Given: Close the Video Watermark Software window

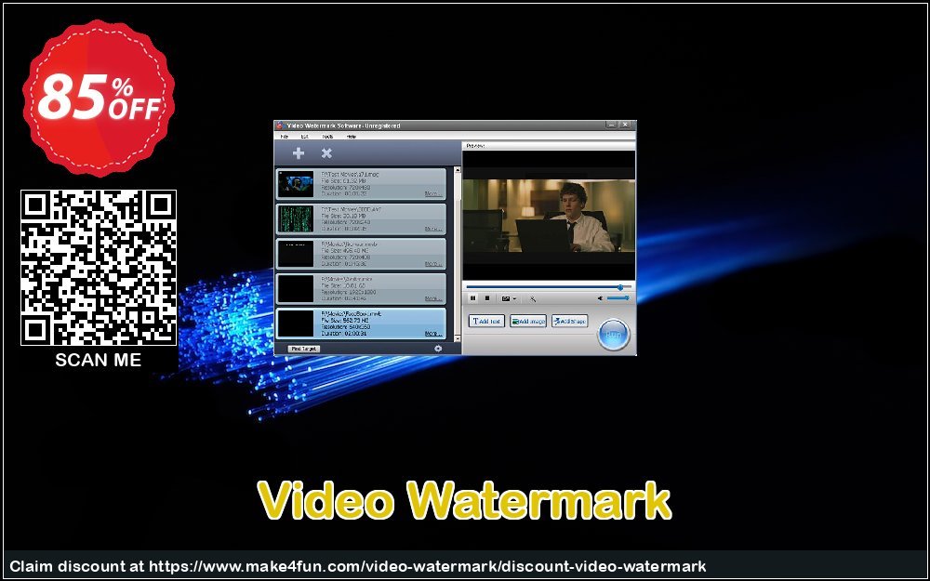Looking at the screenshot, I should [x=625, y=125].
